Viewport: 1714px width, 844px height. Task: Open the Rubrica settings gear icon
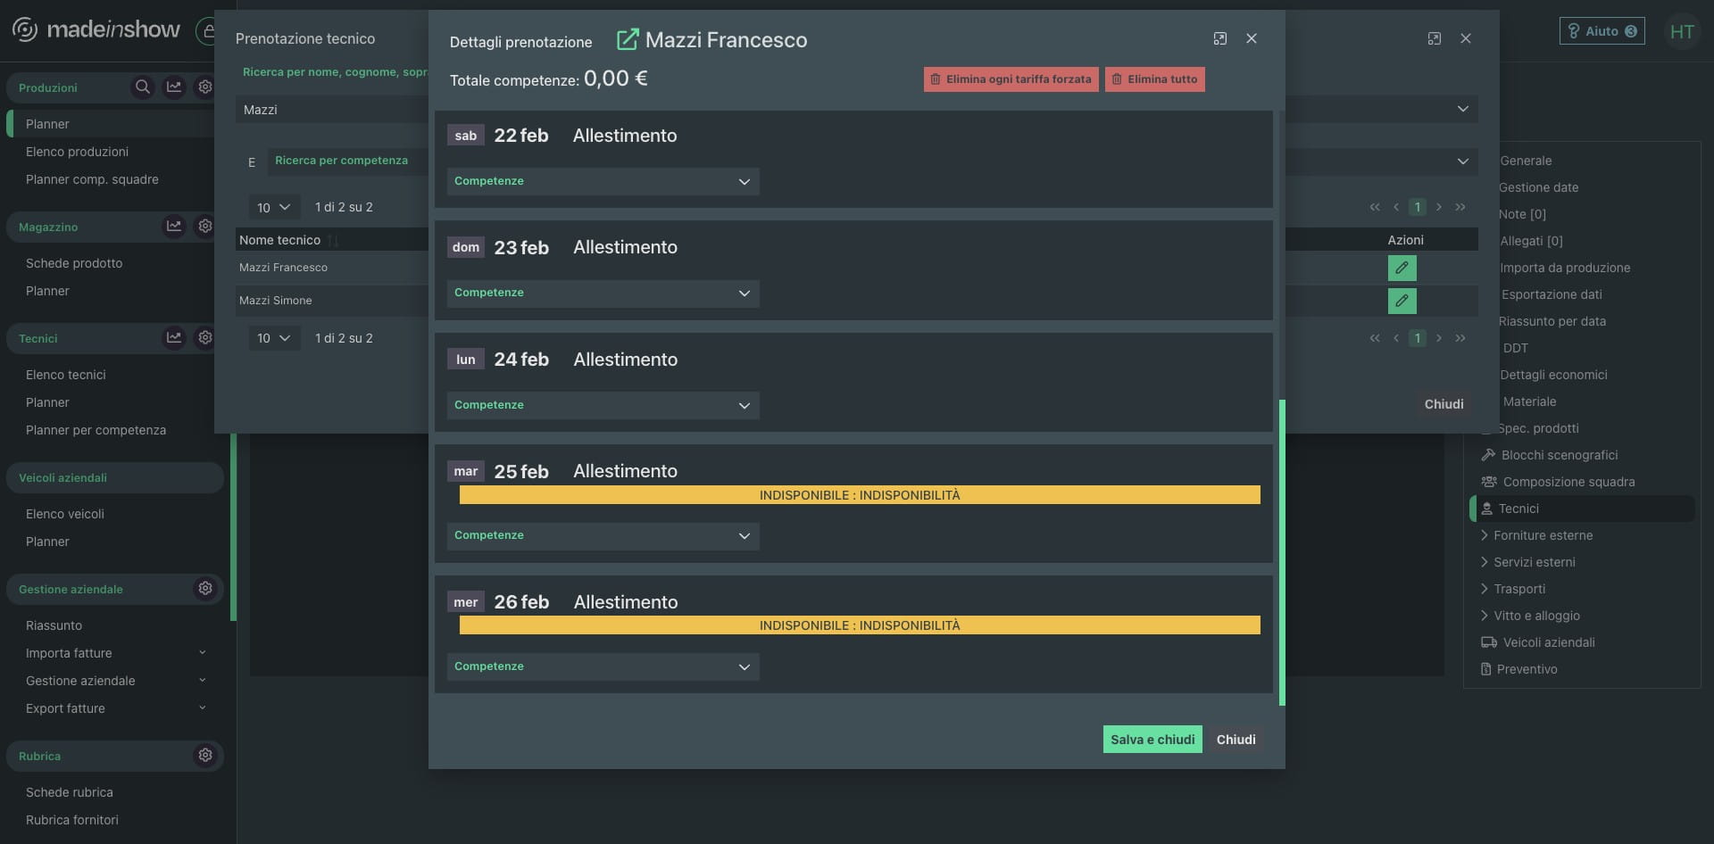pos(205,756)
